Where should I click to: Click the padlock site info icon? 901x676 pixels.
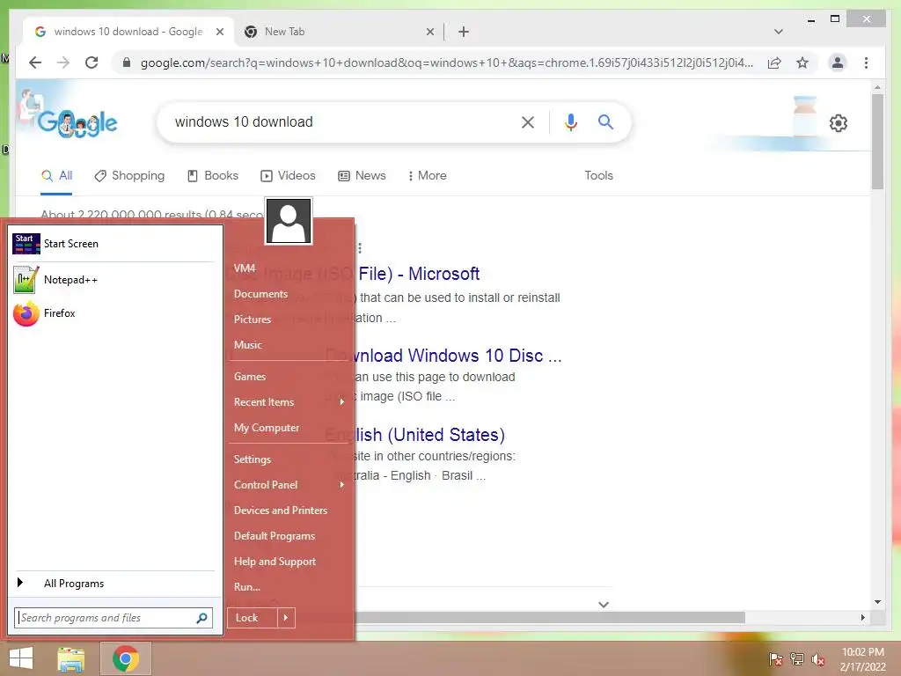(x=127, y=62)
